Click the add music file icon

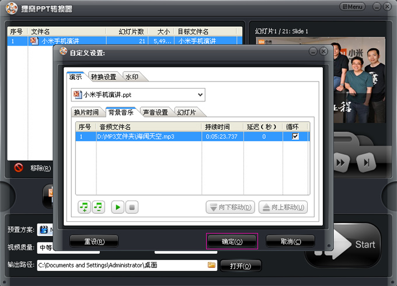click(84, 207)
